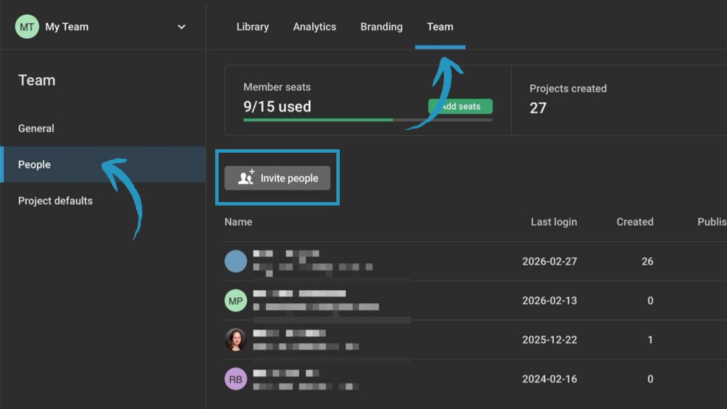Open the Library tab

click(x=253, y=27)
